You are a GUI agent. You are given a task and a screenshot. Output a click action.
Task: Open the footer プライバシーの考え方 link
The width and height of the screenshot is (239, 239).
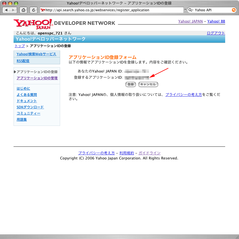click(97, 153)
